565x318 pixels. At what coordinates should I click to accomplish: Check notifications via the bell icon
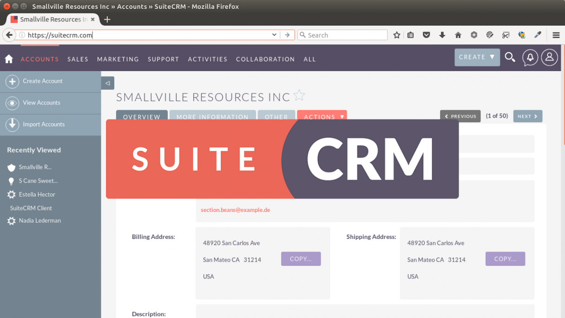tap(530, 57)
